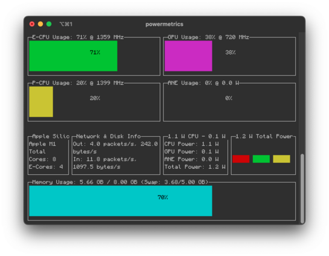Click the yellow P-CPU usage bar
This screenshot has height=256, width=329.
pyautogui.click(x=41, y=102)
